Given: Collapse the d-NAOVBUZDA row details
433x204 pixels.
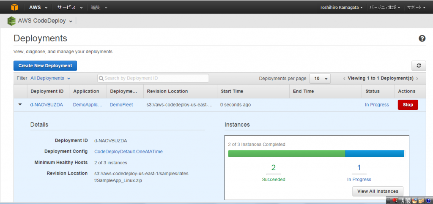Looking at the screenshot, I should coord(20,105).
